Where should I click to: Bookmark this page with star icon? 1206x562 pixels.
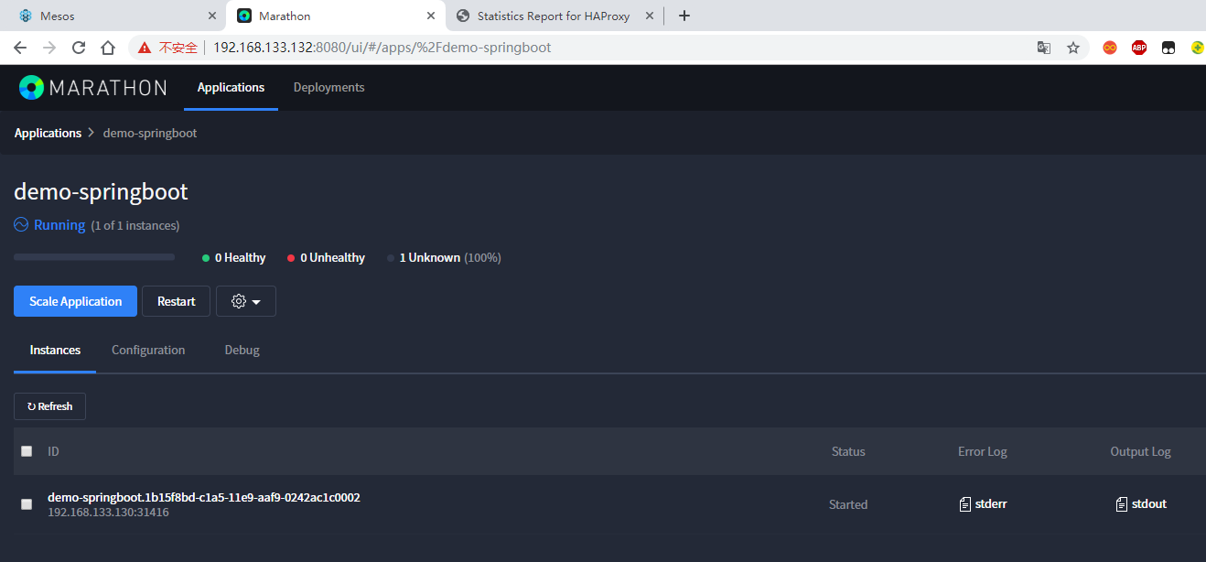tap(1073, 48)
